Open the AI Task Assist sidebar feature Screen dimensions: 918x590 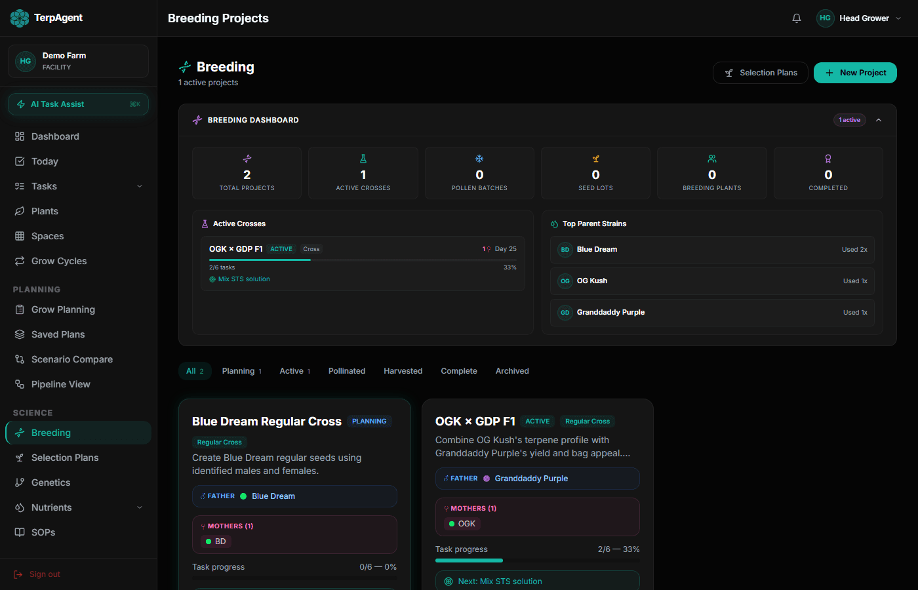pyautogui.click(x=78, y=104)
